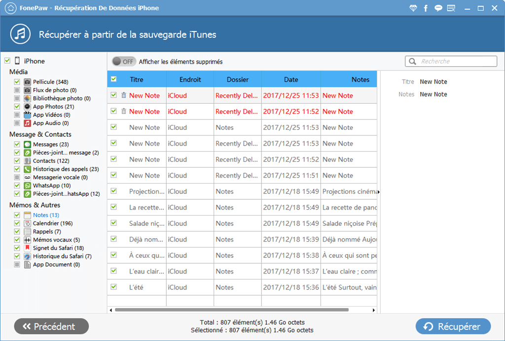Select the L'eau clair... note row
The width and height of the screenshot is (505, 341).
tap(242, 271)
